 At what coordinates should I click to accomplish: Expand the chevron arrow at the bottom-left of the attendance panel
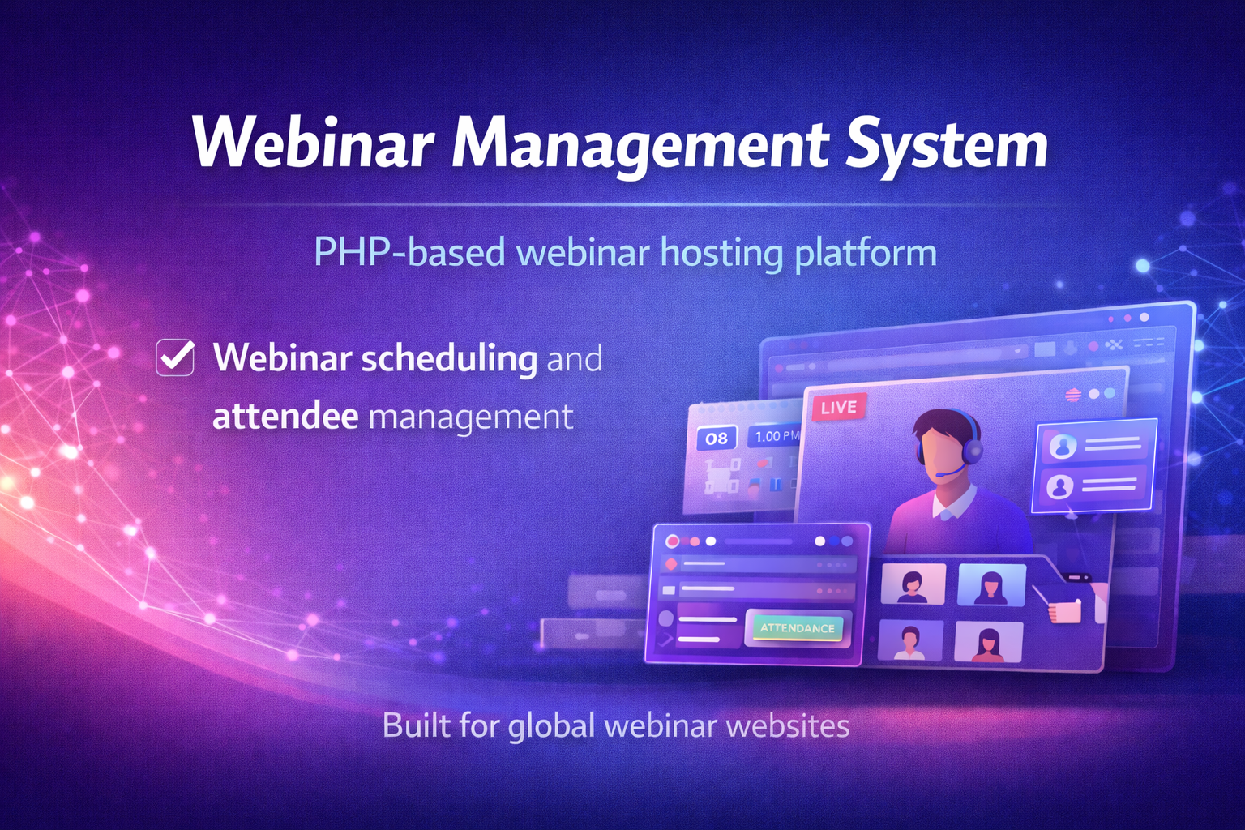pyautogui.click(x=667, y=640)
